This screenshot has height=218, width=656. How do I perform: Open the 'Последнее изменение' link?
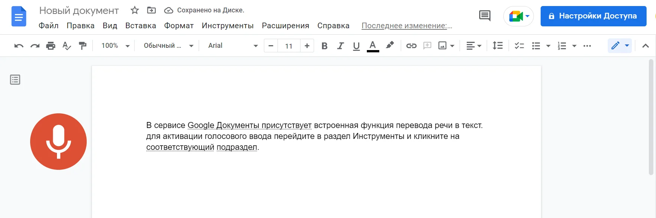[407, 26]
